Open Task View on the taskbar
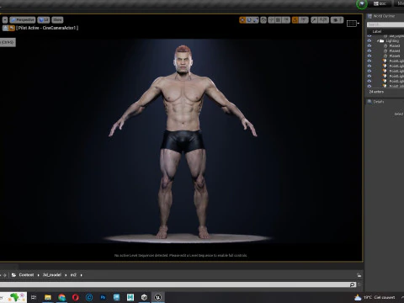The width and height of the screenshot is (404, 303). 34,297
